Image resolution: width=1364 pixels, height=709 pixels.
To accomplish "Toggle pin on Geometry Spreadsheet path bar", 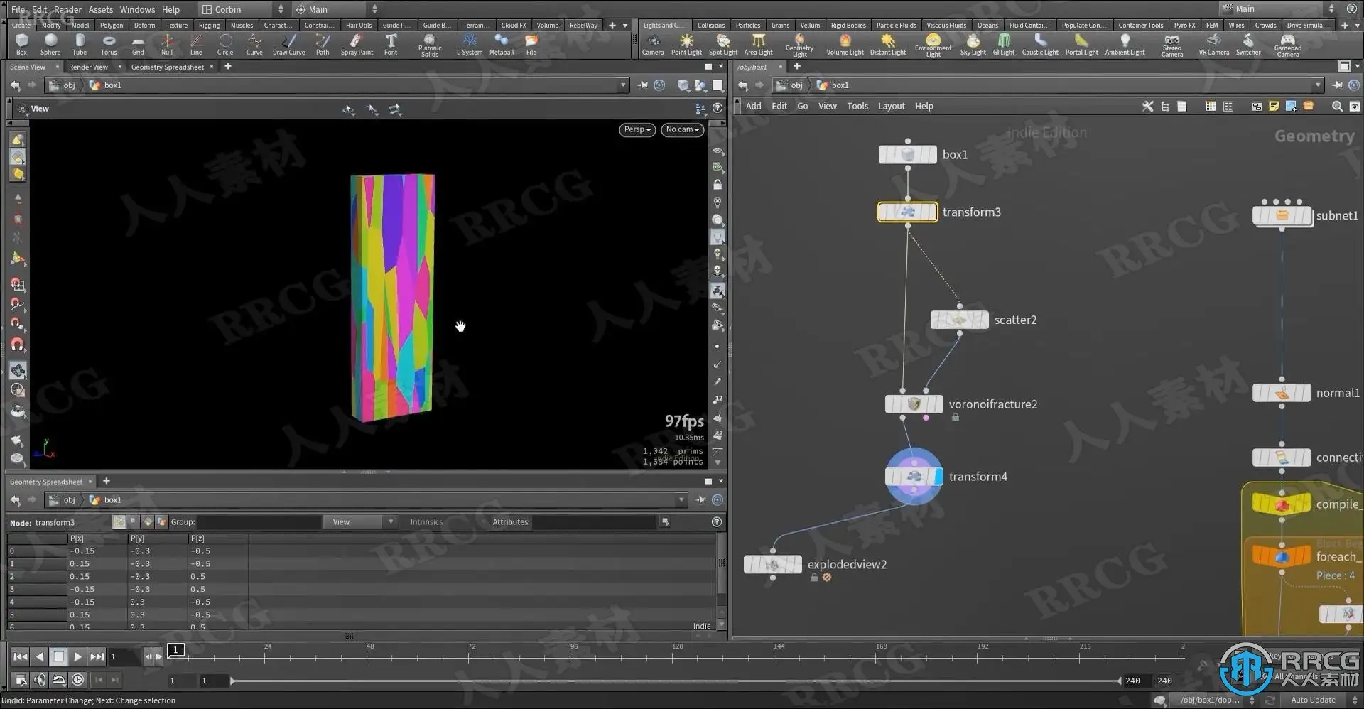I will click(x=701, y=500).
